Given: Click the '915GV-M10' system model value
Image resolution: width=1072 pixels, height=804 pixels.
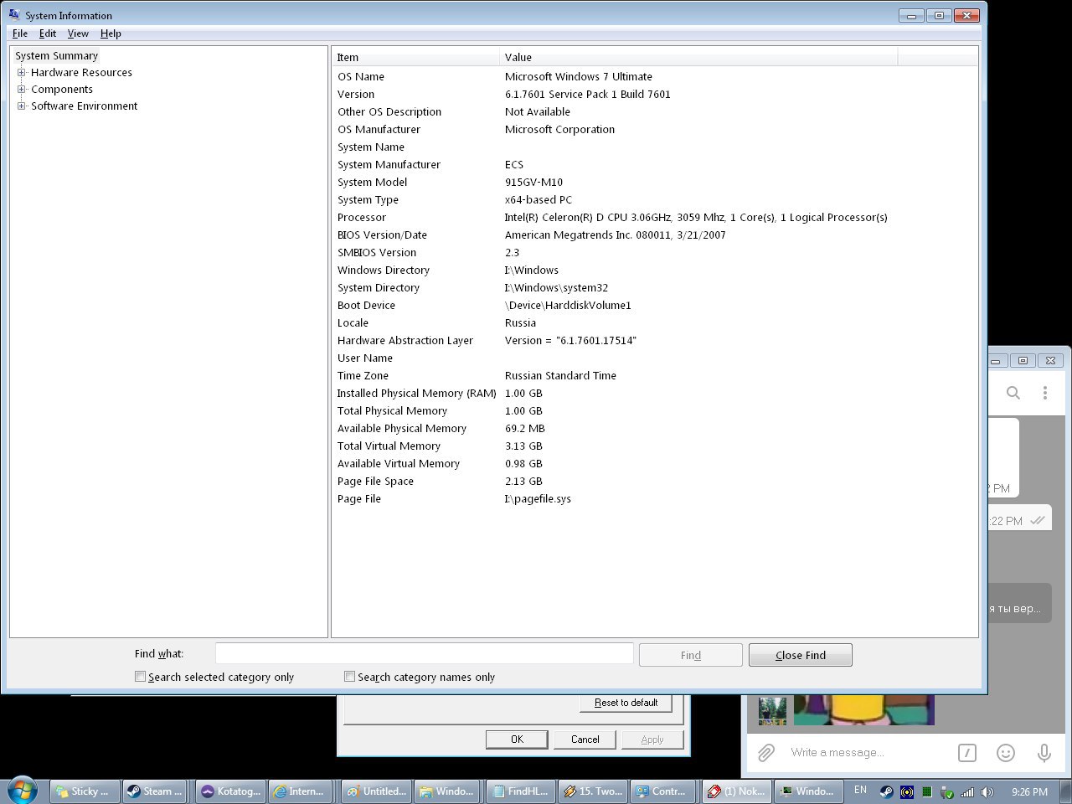Looking at the screenshot, I should (533, 182).
